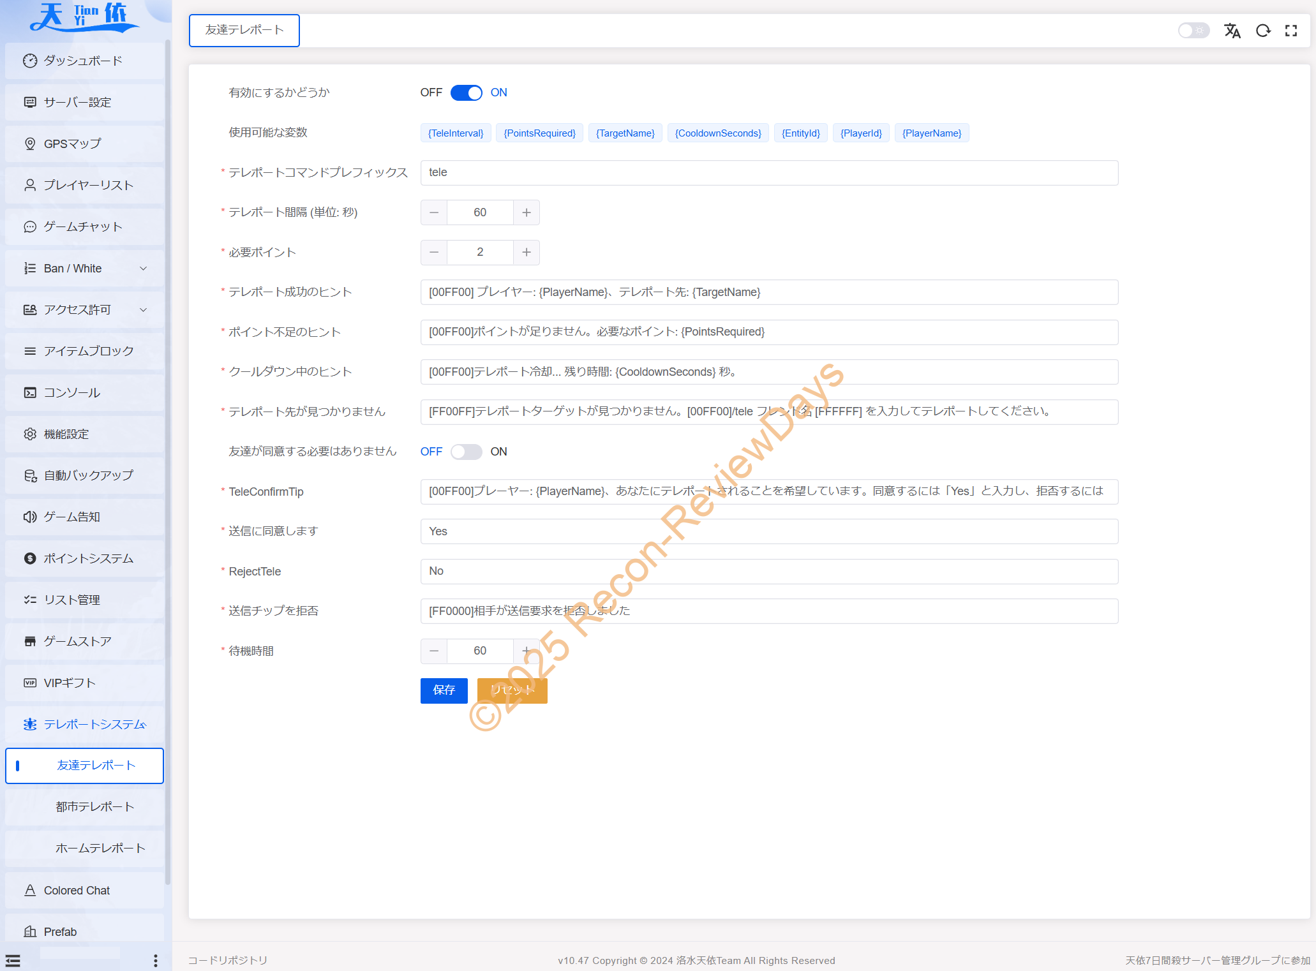Open the 都市テレポート (city teleport) menu item
This screenshot has width=1316, height=971.
[94, 807]
